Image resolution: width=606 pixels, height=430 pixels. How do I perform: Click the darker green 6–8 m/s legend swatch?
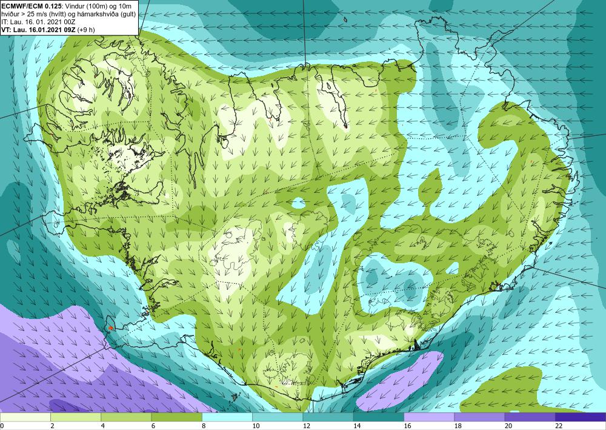(x=176, y=417)
